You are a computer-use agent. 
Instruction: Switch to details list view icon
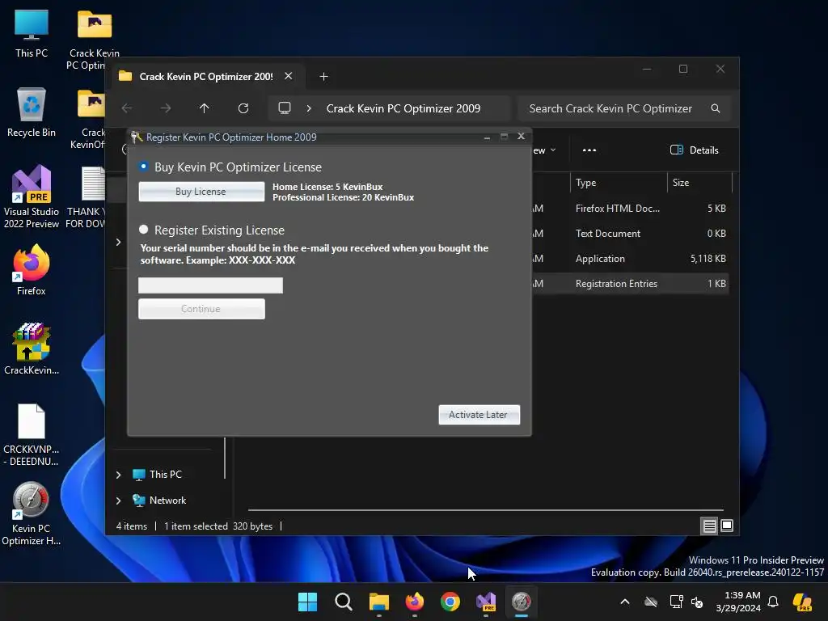[710, 526]
